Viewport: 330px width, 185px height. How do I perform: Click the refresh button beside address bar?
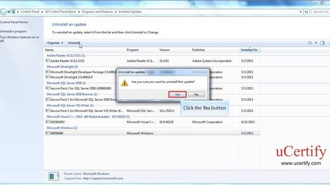point(306,12)
